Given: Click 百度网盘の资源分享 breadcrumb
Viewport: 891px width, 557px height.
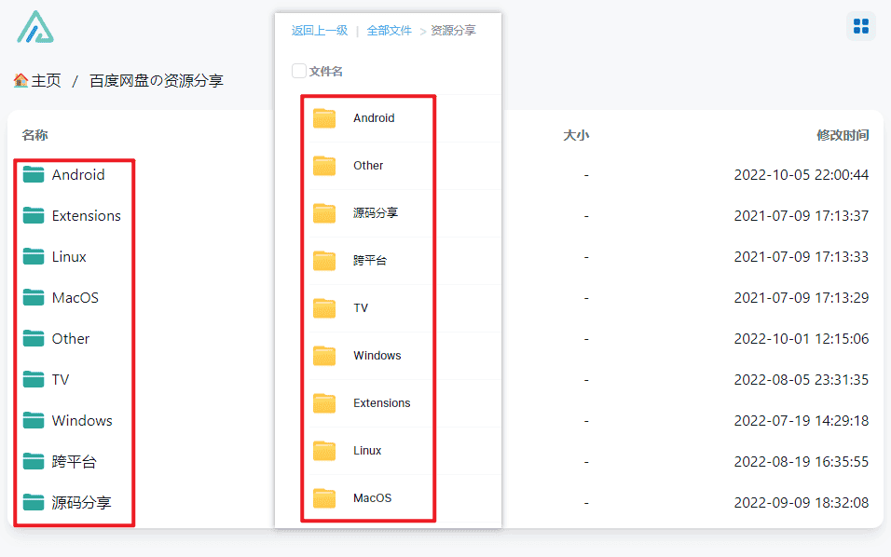Looking at the screenshot, I should coord(157,81).
